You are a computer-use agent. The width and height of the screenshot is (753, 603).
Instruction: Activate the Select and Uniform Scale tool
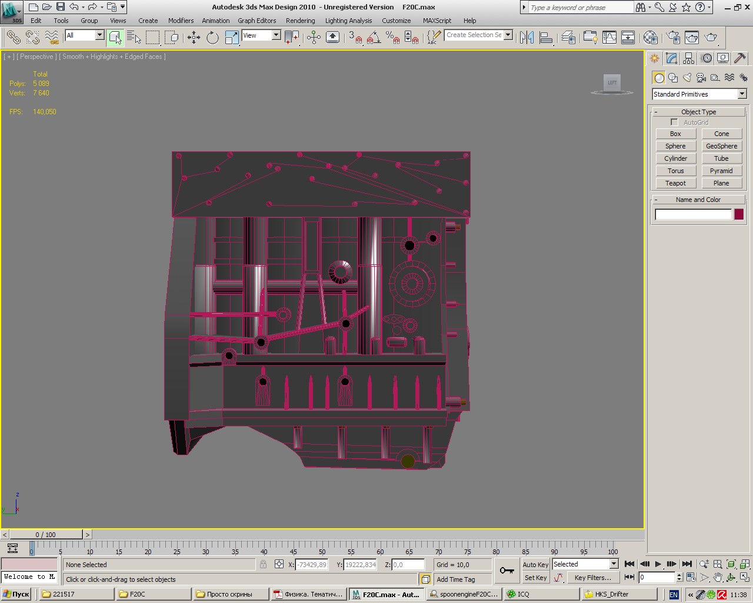click(x=232, y=38)
